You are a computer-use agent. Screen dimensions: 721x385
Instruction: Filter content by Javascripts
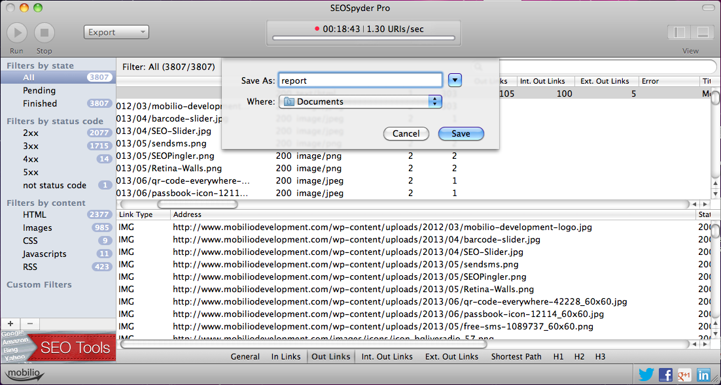coord(58,254)
